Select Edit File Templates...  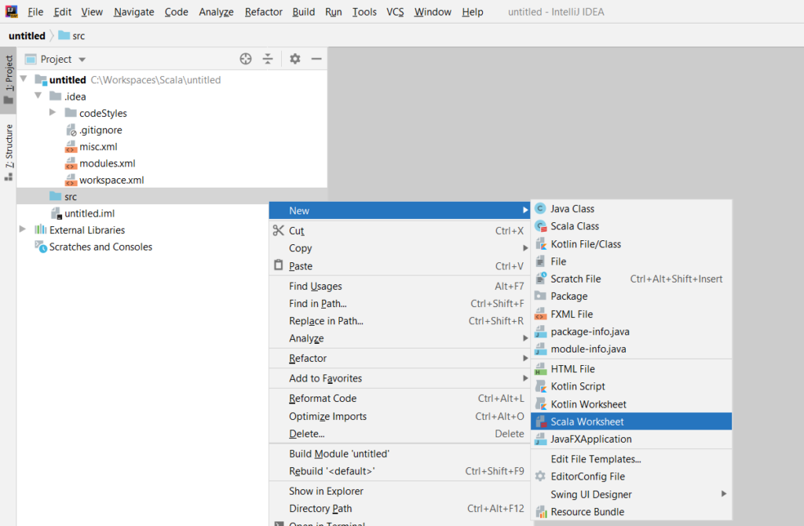(x=631, y=458)
